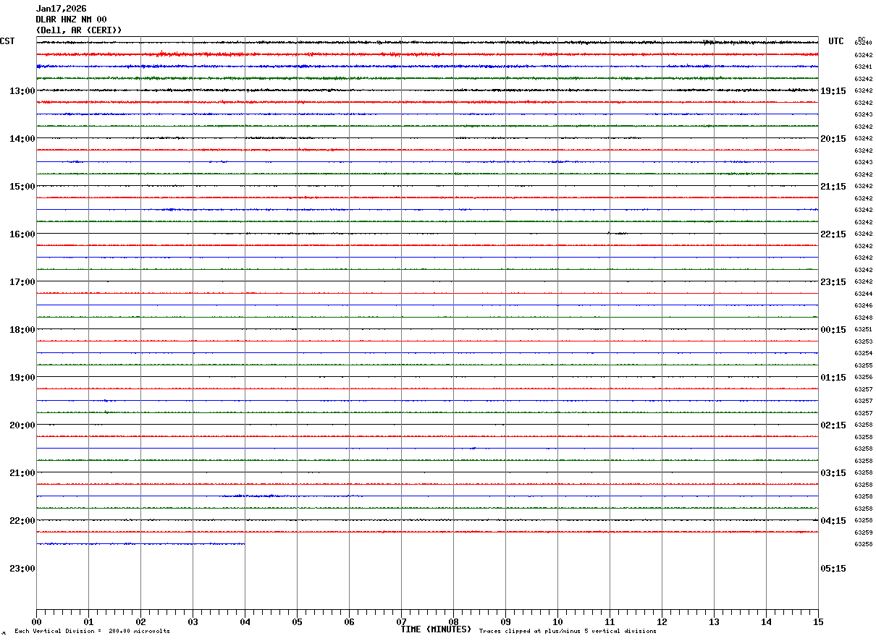Viewport: 876px width, 641px height.
Task: Select the 14:00 CST time label
Action: click(22, 139)
